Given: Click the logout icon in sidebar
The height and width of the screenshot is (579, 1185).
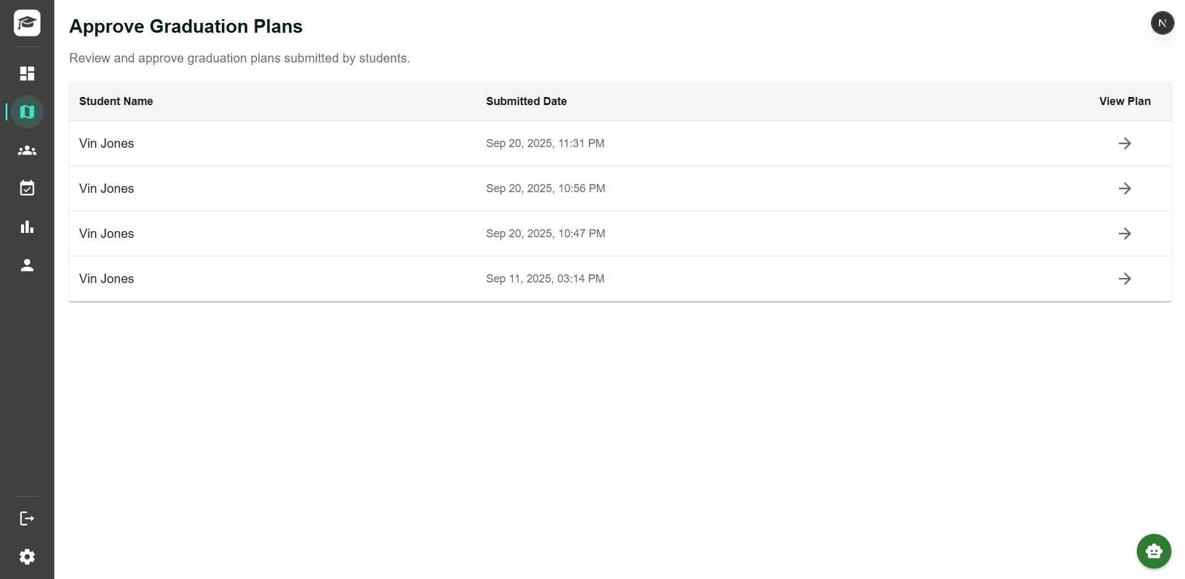Looking at the screenshot, I should click(x=27, y=518).
